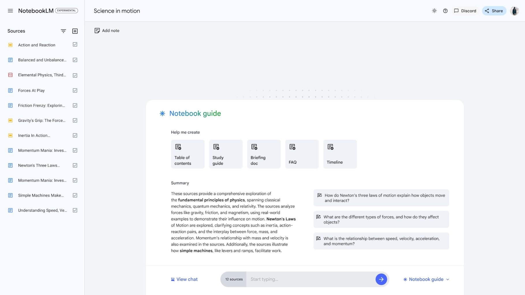Select the Newton's three laws suggested question
The image size is (525, 295).
tap(381, 198)
